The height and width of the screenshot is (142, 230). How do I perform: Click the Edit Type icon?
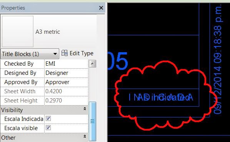(64, 53)
